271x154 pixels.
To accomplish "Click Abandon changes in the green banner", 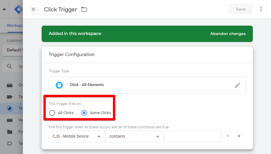I will (x=228, y=34).
